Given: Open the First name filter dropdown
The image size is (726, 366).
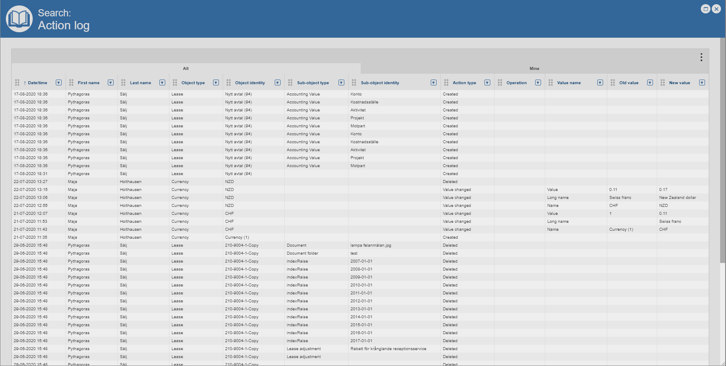Looking at the screenshot, I should click(x=111, y=82).
